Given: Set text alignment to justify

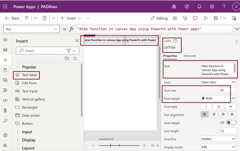Looking at the screenshot, I should coord(232,114).
